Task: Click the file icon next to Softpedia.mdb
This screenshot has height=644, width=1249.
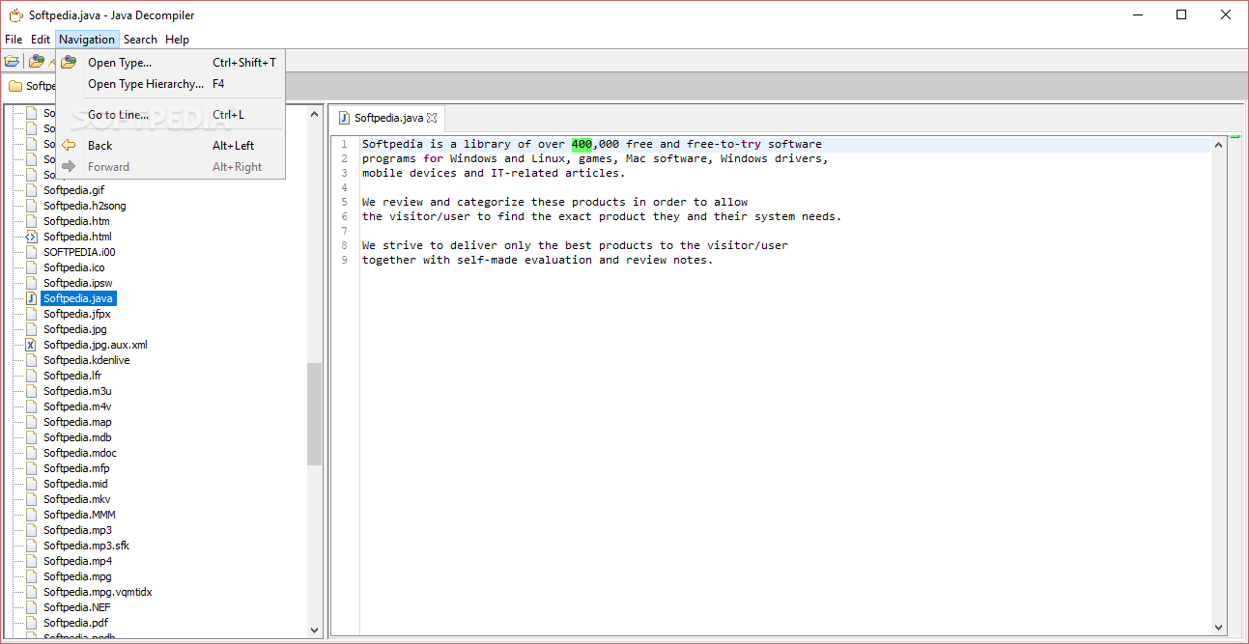Action: click(31, 437)
